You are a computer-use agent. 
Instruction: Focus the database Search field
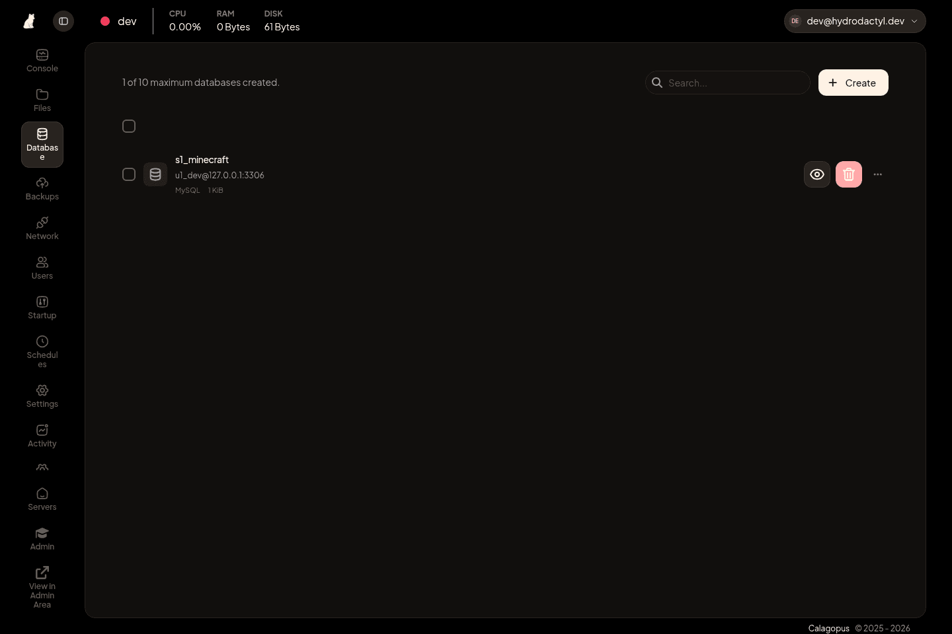click(x=728, y=83)
